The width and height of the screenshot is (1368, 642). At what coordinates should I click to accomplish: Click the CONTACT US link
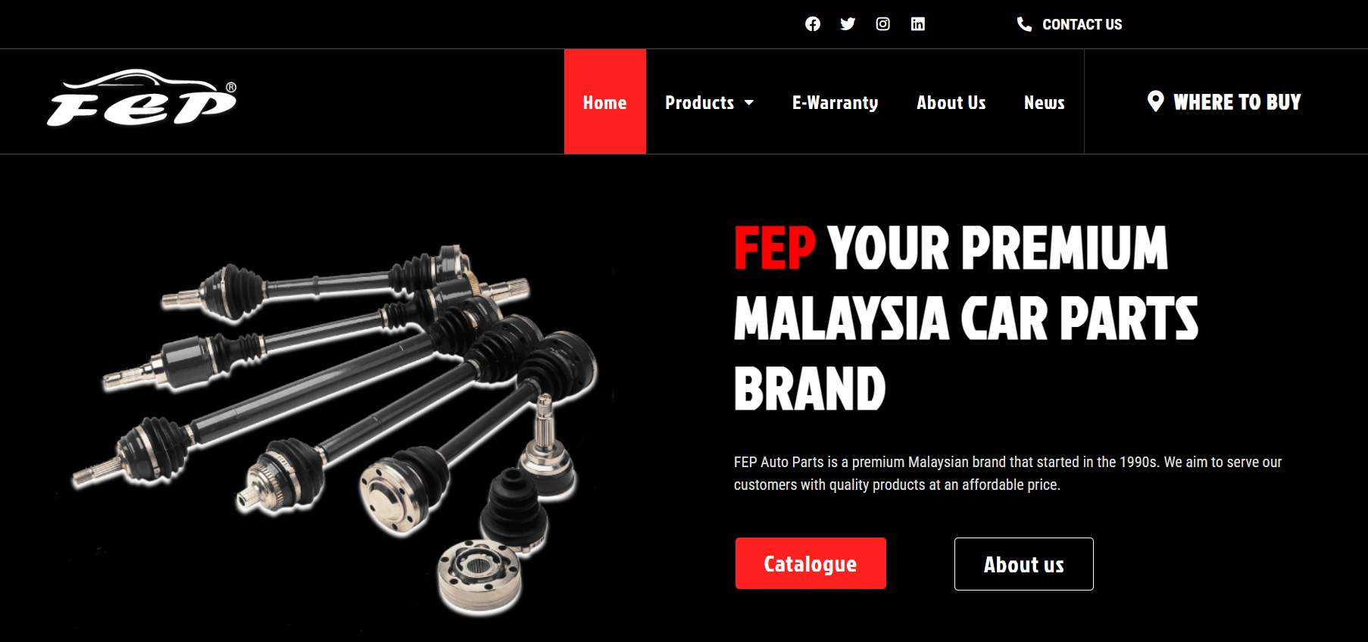click(1082, 24)
